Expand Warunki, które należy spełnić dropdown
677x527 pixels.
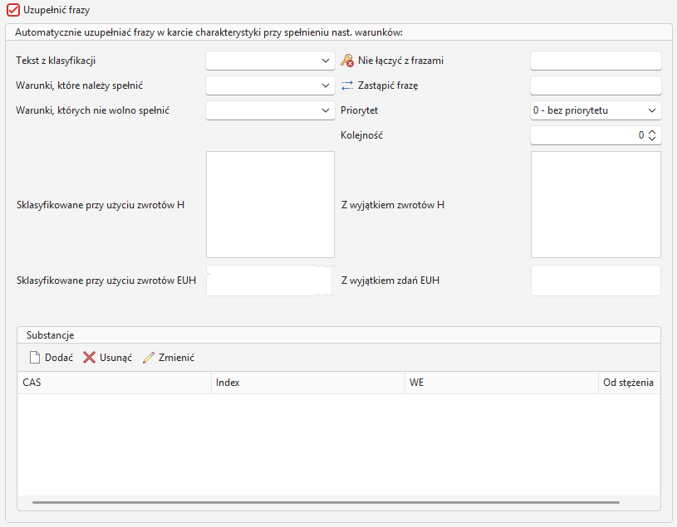(x=270, y=85)
